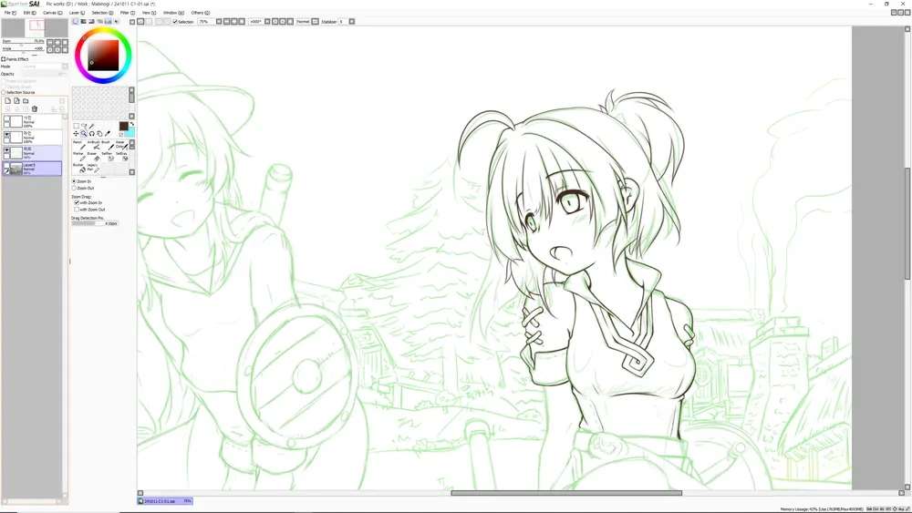This screenshot has width=912, height=513.
Task: Select the Pencil brush tool
Action: (x=79, y=146)
